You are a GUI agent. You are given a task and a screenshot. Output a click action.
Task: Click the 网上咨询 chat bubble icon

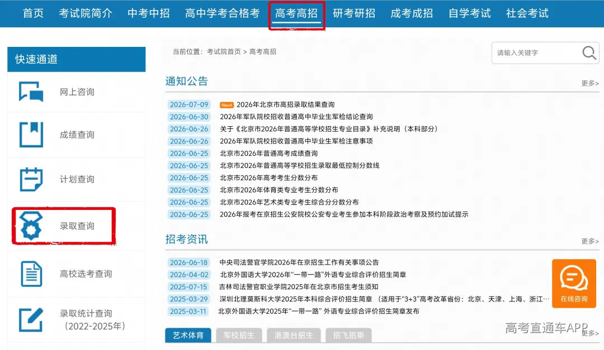(31, 92)
